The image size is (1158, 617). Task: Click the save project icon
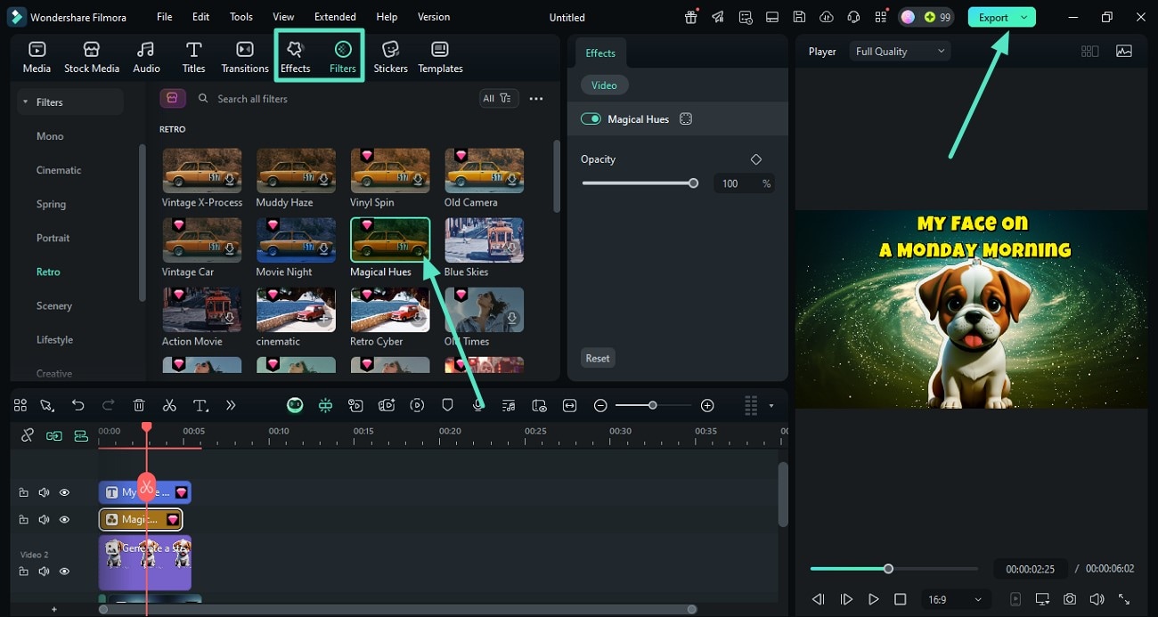799,17
